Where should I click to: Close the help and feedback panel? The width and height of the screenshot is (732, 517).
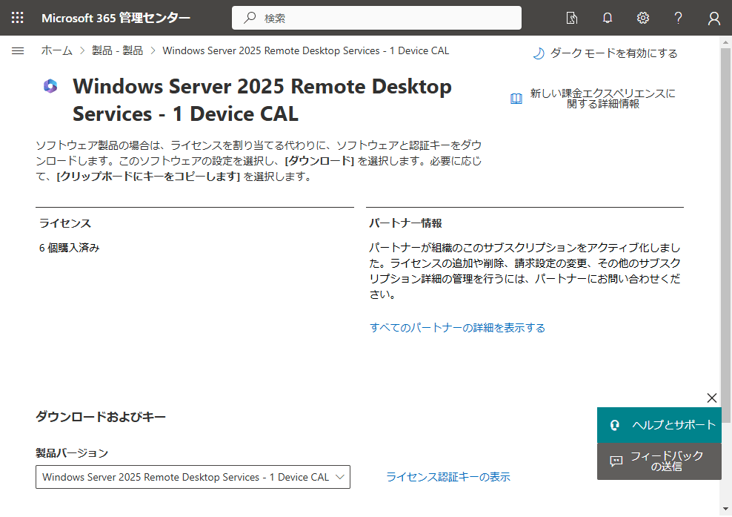pyautogui.click(x=712, y=398)
